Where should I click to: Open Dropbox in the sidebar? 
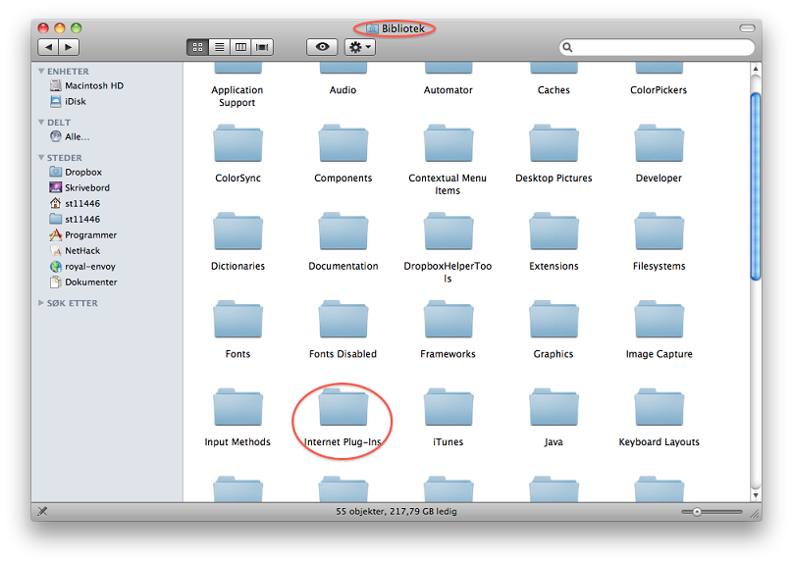(x=82, y=173)
